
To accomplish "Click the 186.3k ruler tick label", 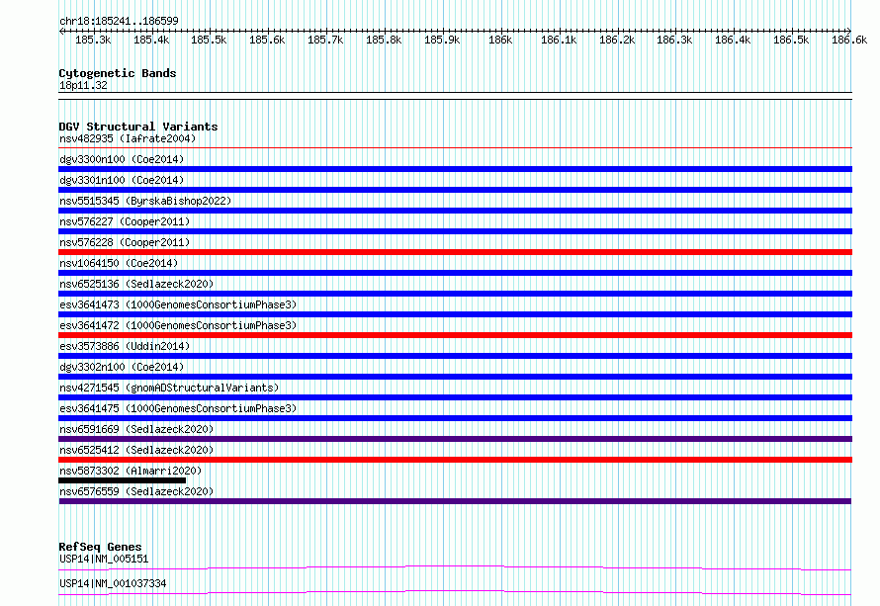I will pyautogui.click(x=674, y=40).
